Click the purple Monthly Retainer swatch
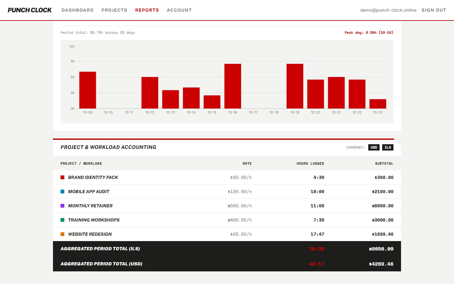 pos(62,206)
